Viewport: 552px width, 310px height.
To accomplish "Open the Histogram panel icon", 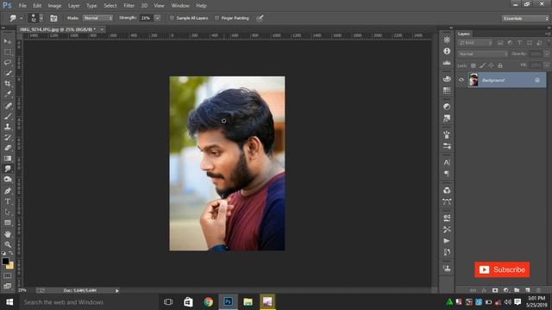I will pyautogui.click(x=447, y=63).
